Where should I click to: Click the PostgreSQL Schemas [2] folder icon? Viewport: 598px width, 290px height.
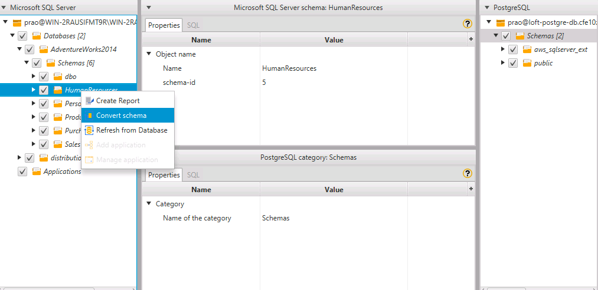pos(520,36)
